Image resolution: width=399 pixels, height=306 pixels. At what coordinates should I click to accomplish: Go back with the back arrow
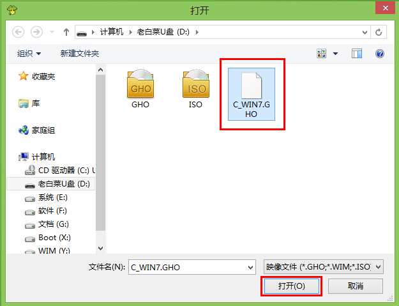coord(19,32)
